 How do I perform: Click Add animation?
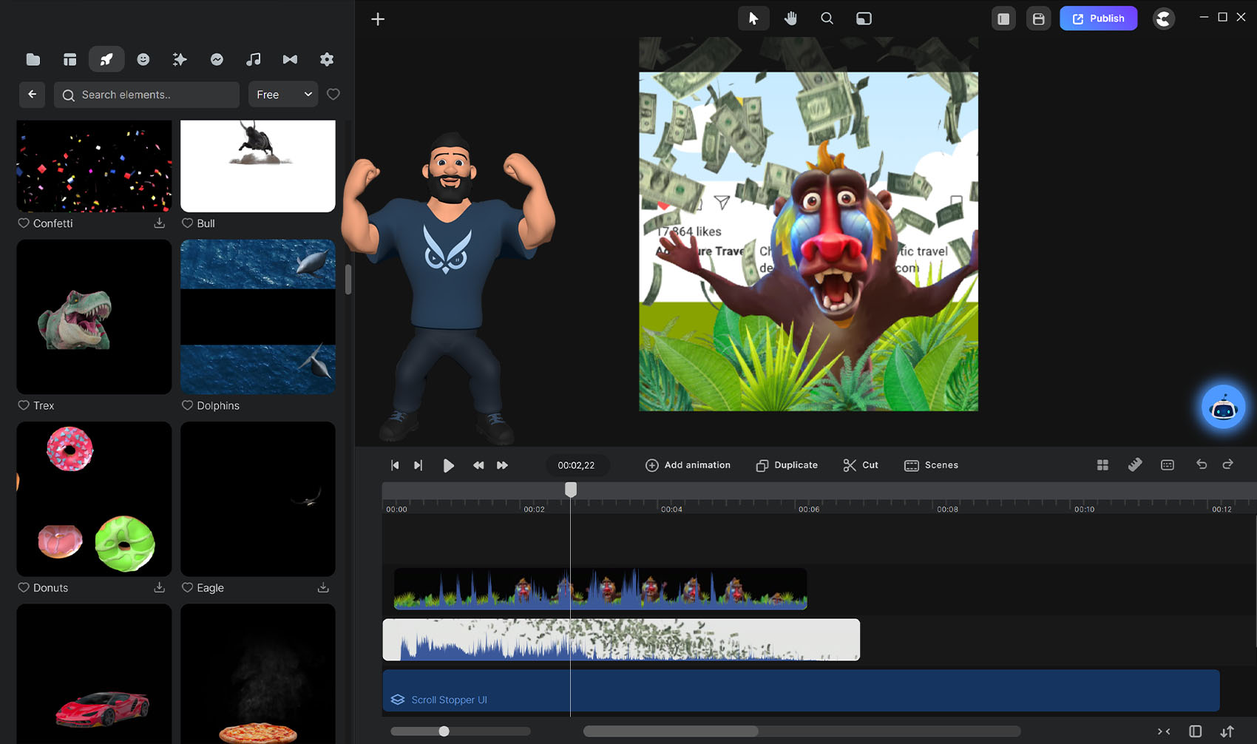tap(688, 465)
